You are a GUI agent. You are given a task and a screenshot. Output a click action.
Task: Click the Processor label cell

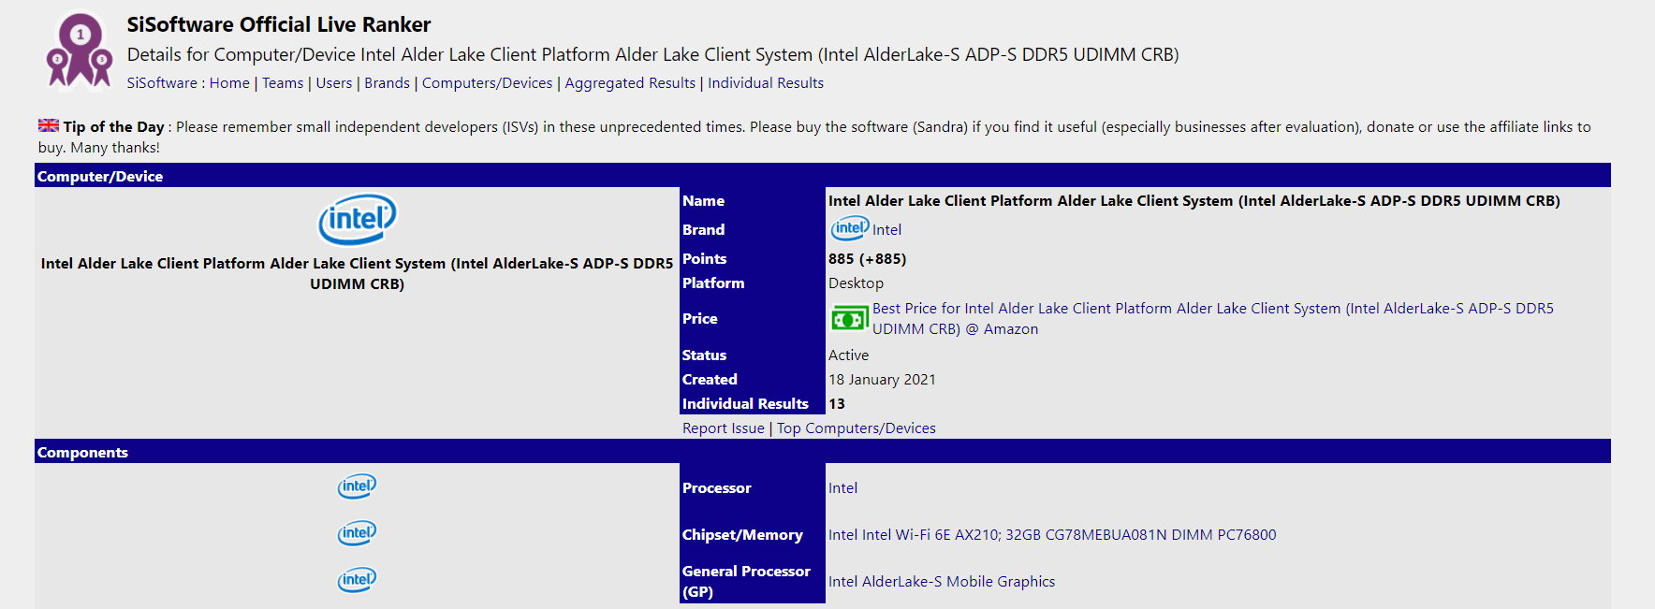pos(753,487)
